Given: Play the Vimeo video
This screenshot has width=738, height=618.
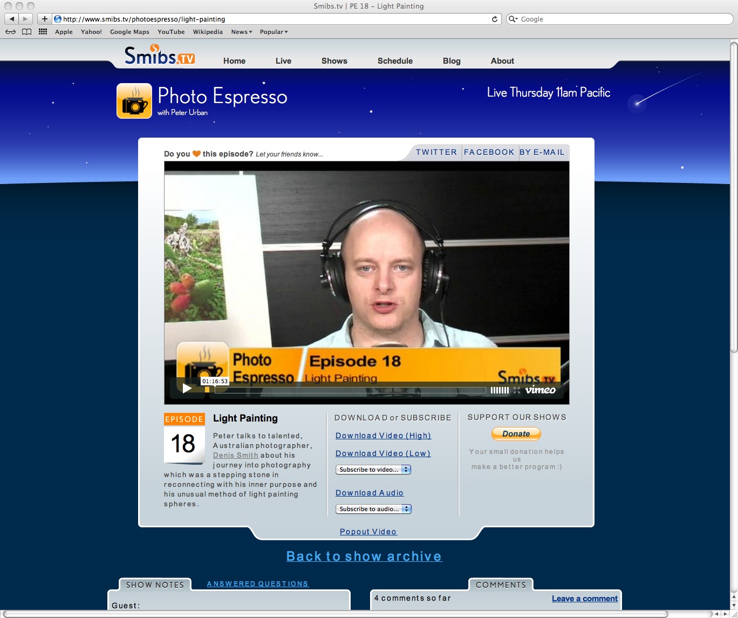Looking at the screenshot, I should coord(187,389).
